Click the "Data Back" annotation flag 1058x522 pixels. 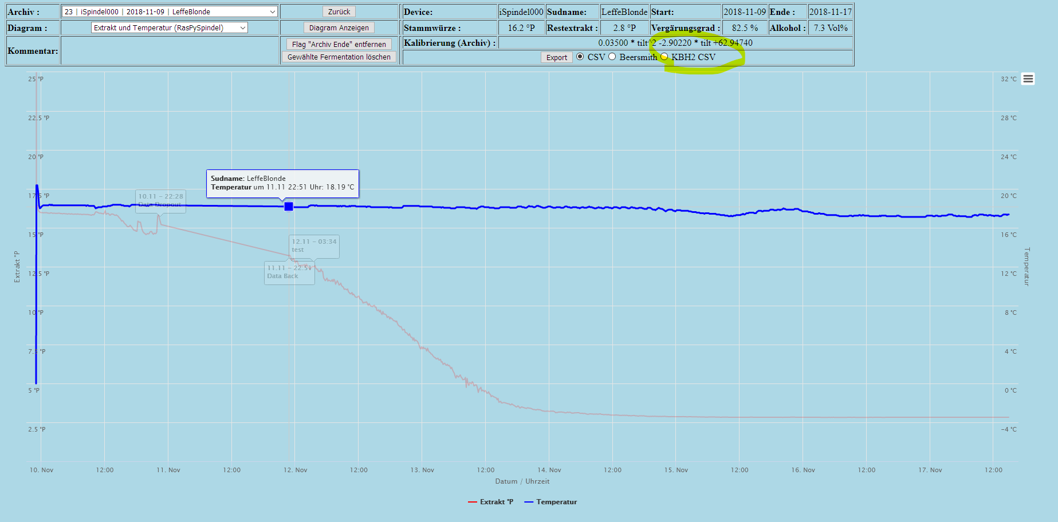pyautogui.click(x=289, y=272)
